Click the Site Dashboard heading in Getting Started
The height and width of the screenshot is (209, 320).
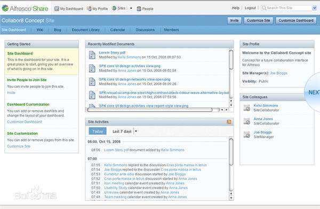[x=20, y=53]
